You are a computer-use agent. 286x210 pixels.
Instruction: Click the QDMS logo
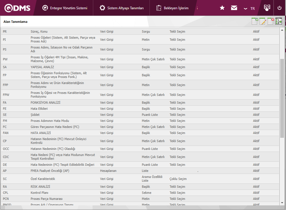coord(17,8)
